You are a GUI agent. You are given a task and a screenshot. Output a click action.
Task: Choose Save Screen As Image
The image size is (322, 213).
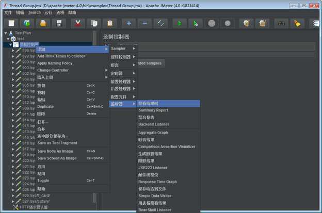72,158
